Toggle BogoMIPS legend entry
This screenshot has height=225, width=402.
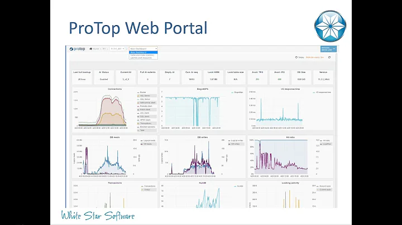coord(237,92)
